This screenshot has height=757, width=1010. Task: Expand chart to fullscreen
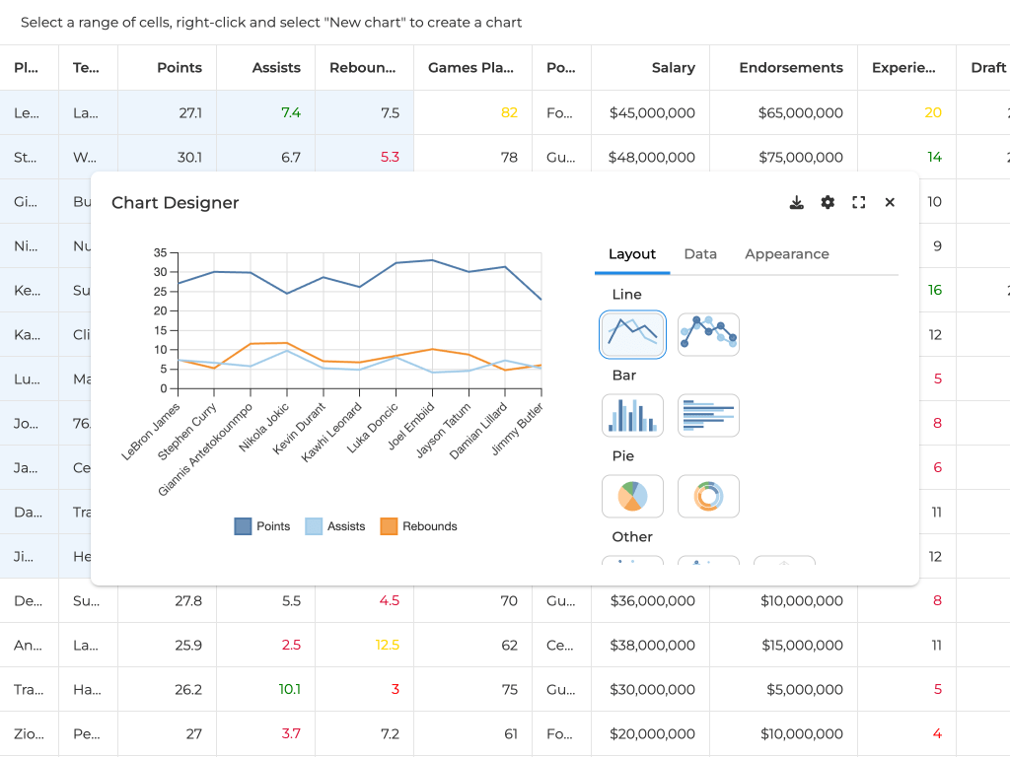pyautogui.click(x=859, y=202)
